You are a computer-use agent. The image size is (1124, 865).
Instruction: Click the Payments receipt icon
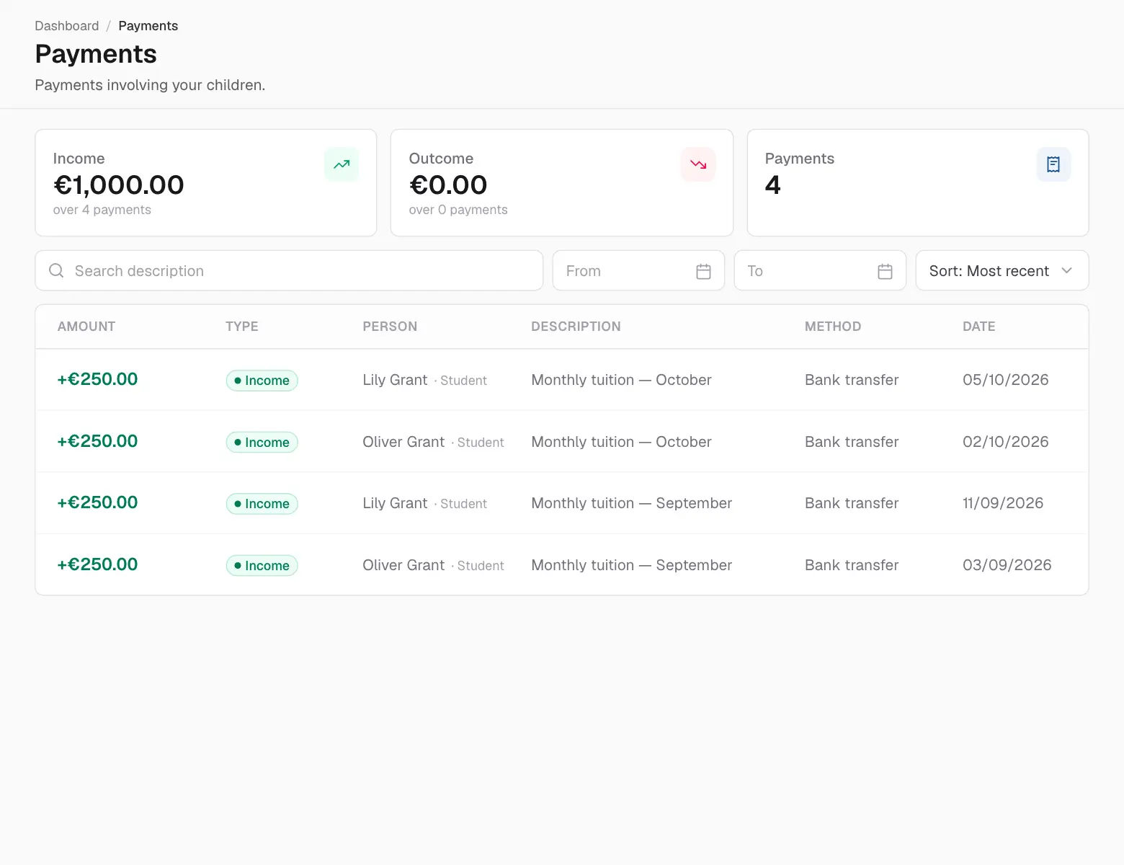pyautogui.click(x=1053, y=164)
